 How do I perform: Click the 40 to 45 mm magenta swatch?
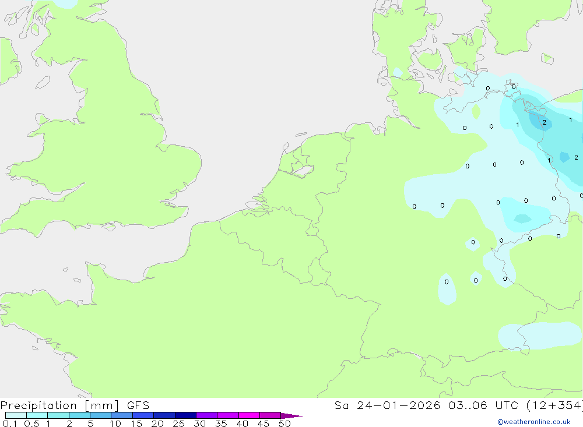(x=249, y=415)
